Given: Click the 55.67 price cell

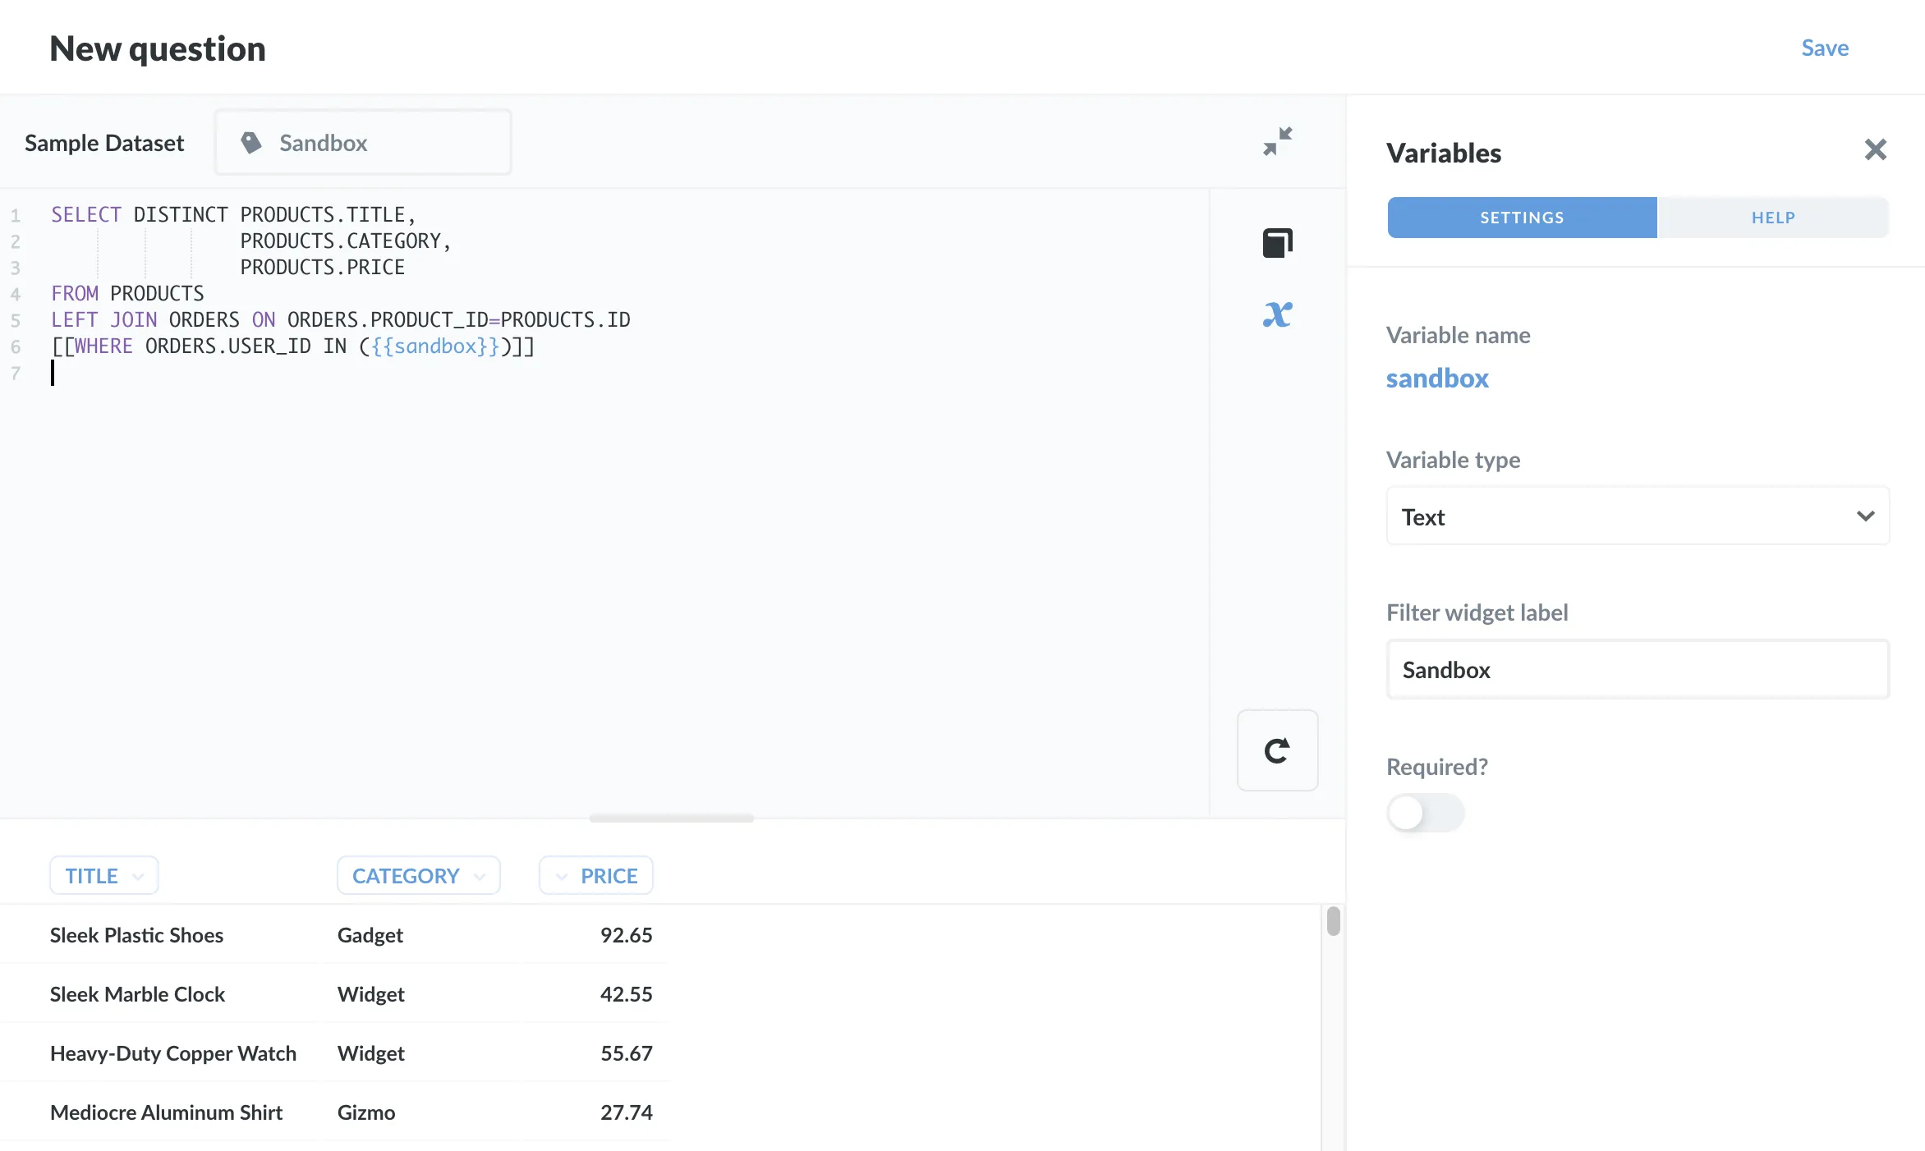Looking at the screenshot, I should (x=626, y=1053).
